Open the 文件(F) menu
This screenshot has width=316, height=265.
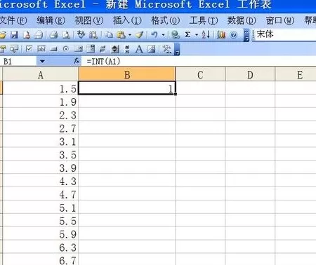point(13,20)
